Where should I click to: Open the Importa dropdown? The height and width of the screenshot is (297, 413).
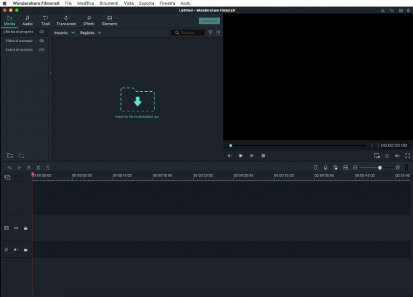64,32
